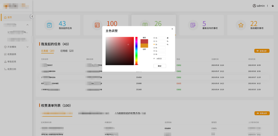Select the blue B radio below G
The image size is (278, 136).
coord(154,54)
